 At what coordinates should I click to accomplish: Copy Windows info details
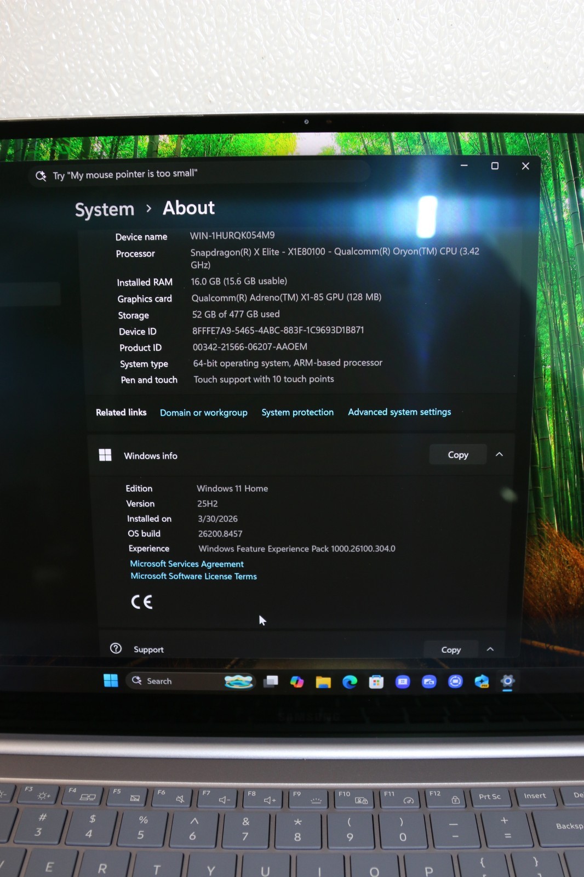pyautogui.click(x=458, y=454)
